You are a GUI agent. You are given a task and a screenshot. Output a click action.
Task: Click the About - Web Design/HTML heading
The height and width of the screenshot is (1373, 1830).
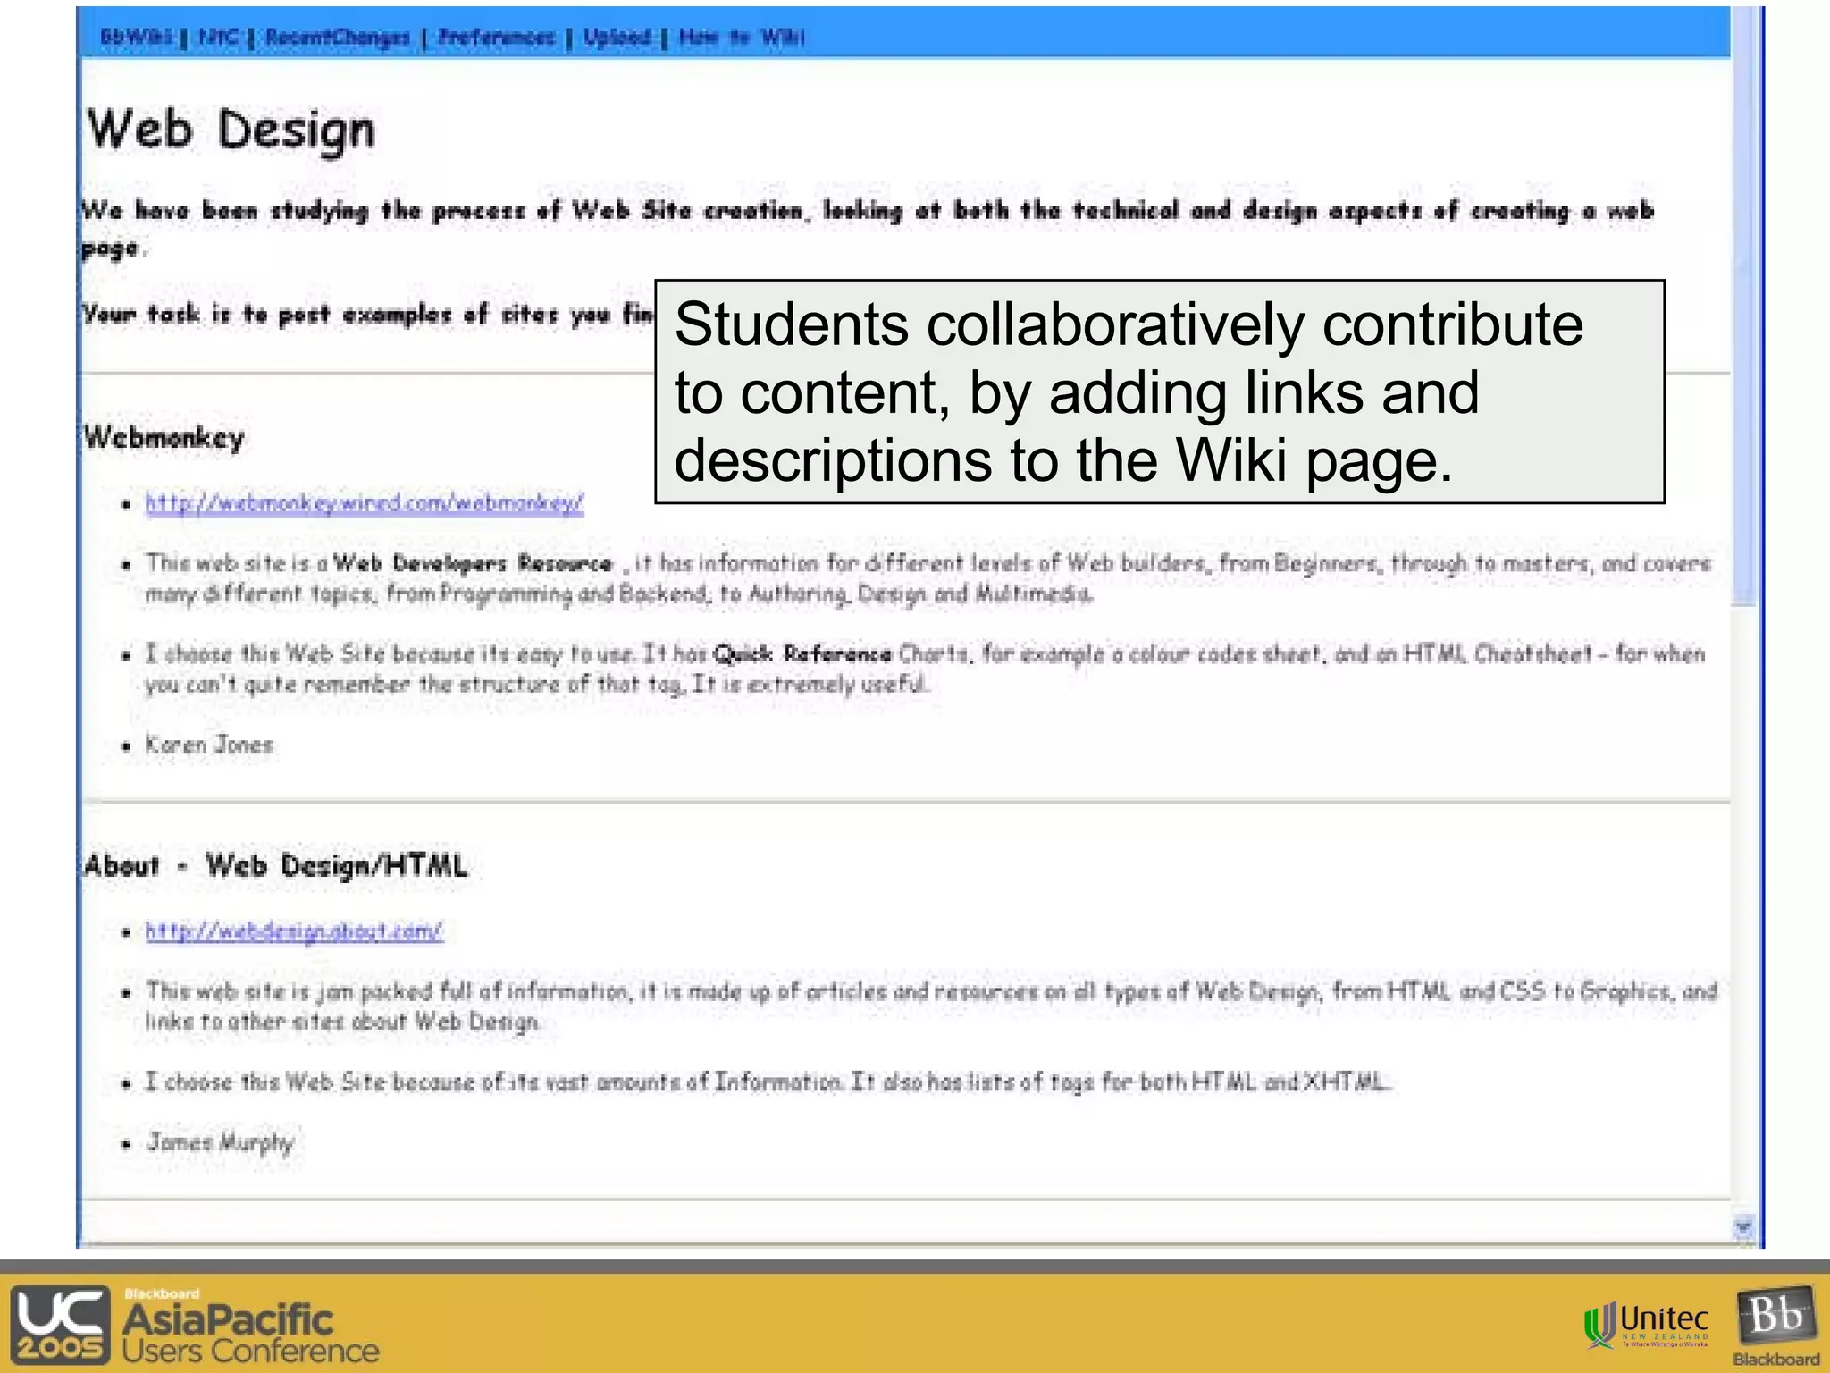pyautogui.click(x=275, y=865)
